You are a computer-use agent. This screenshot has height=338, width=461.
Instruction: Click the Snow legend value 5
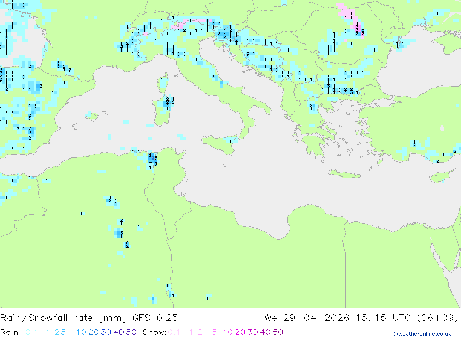click(x=214, y=332)
